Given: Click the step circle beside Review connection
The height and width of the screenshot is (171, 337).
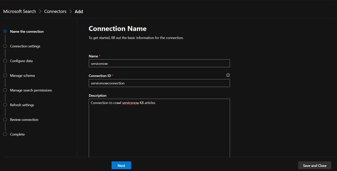Looking at the screenshot, I should tap(5, 120).
